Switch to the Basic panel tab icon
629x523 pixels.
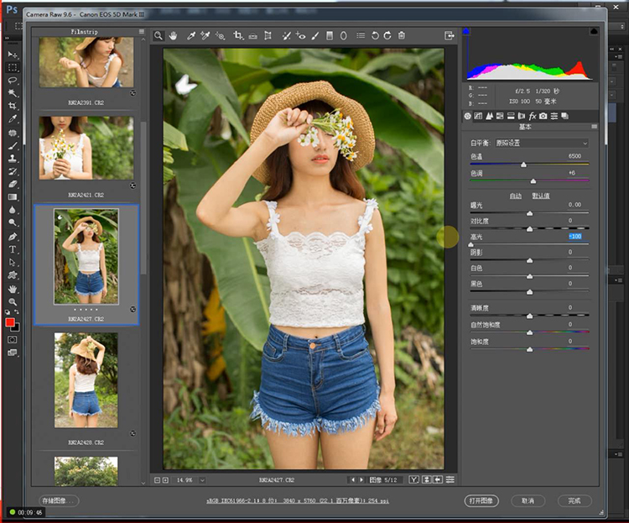click(468, 116)
